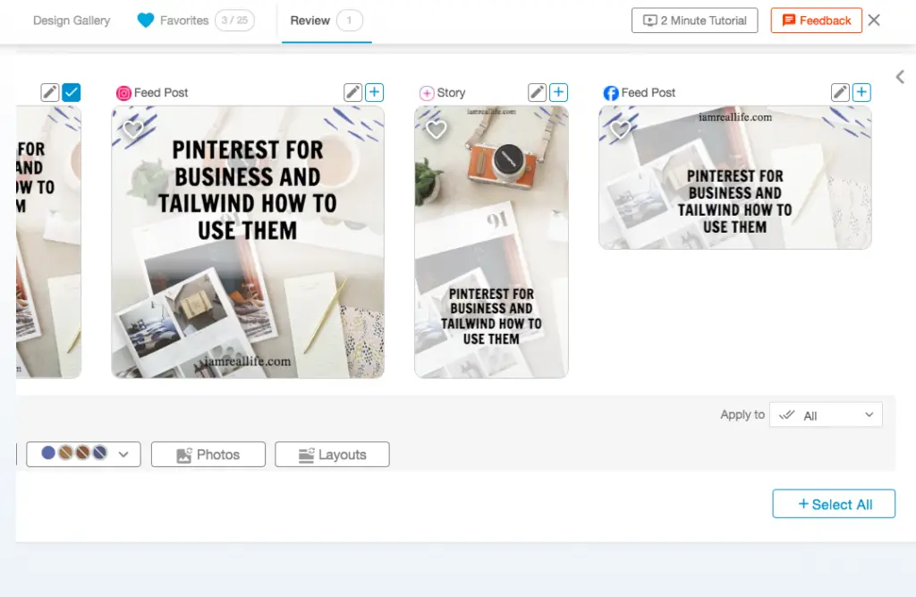
Task: Edit the partially visible leftmost design
Action: [50, 92]
